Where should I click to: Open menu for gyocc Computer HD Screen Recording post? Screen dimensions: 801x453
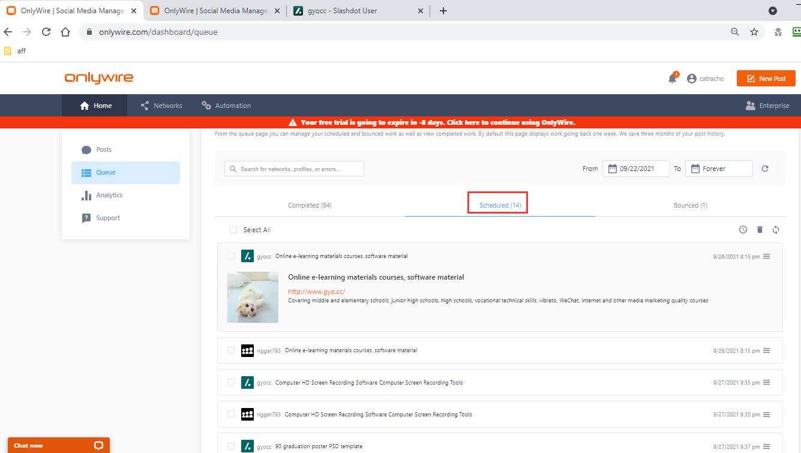(766, 382)
